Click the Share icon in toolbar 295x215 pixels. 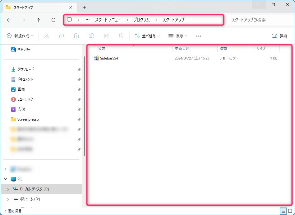pos(106,36)
